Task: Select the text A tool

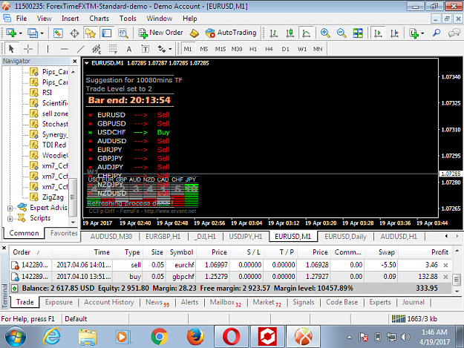Action: 129,49
